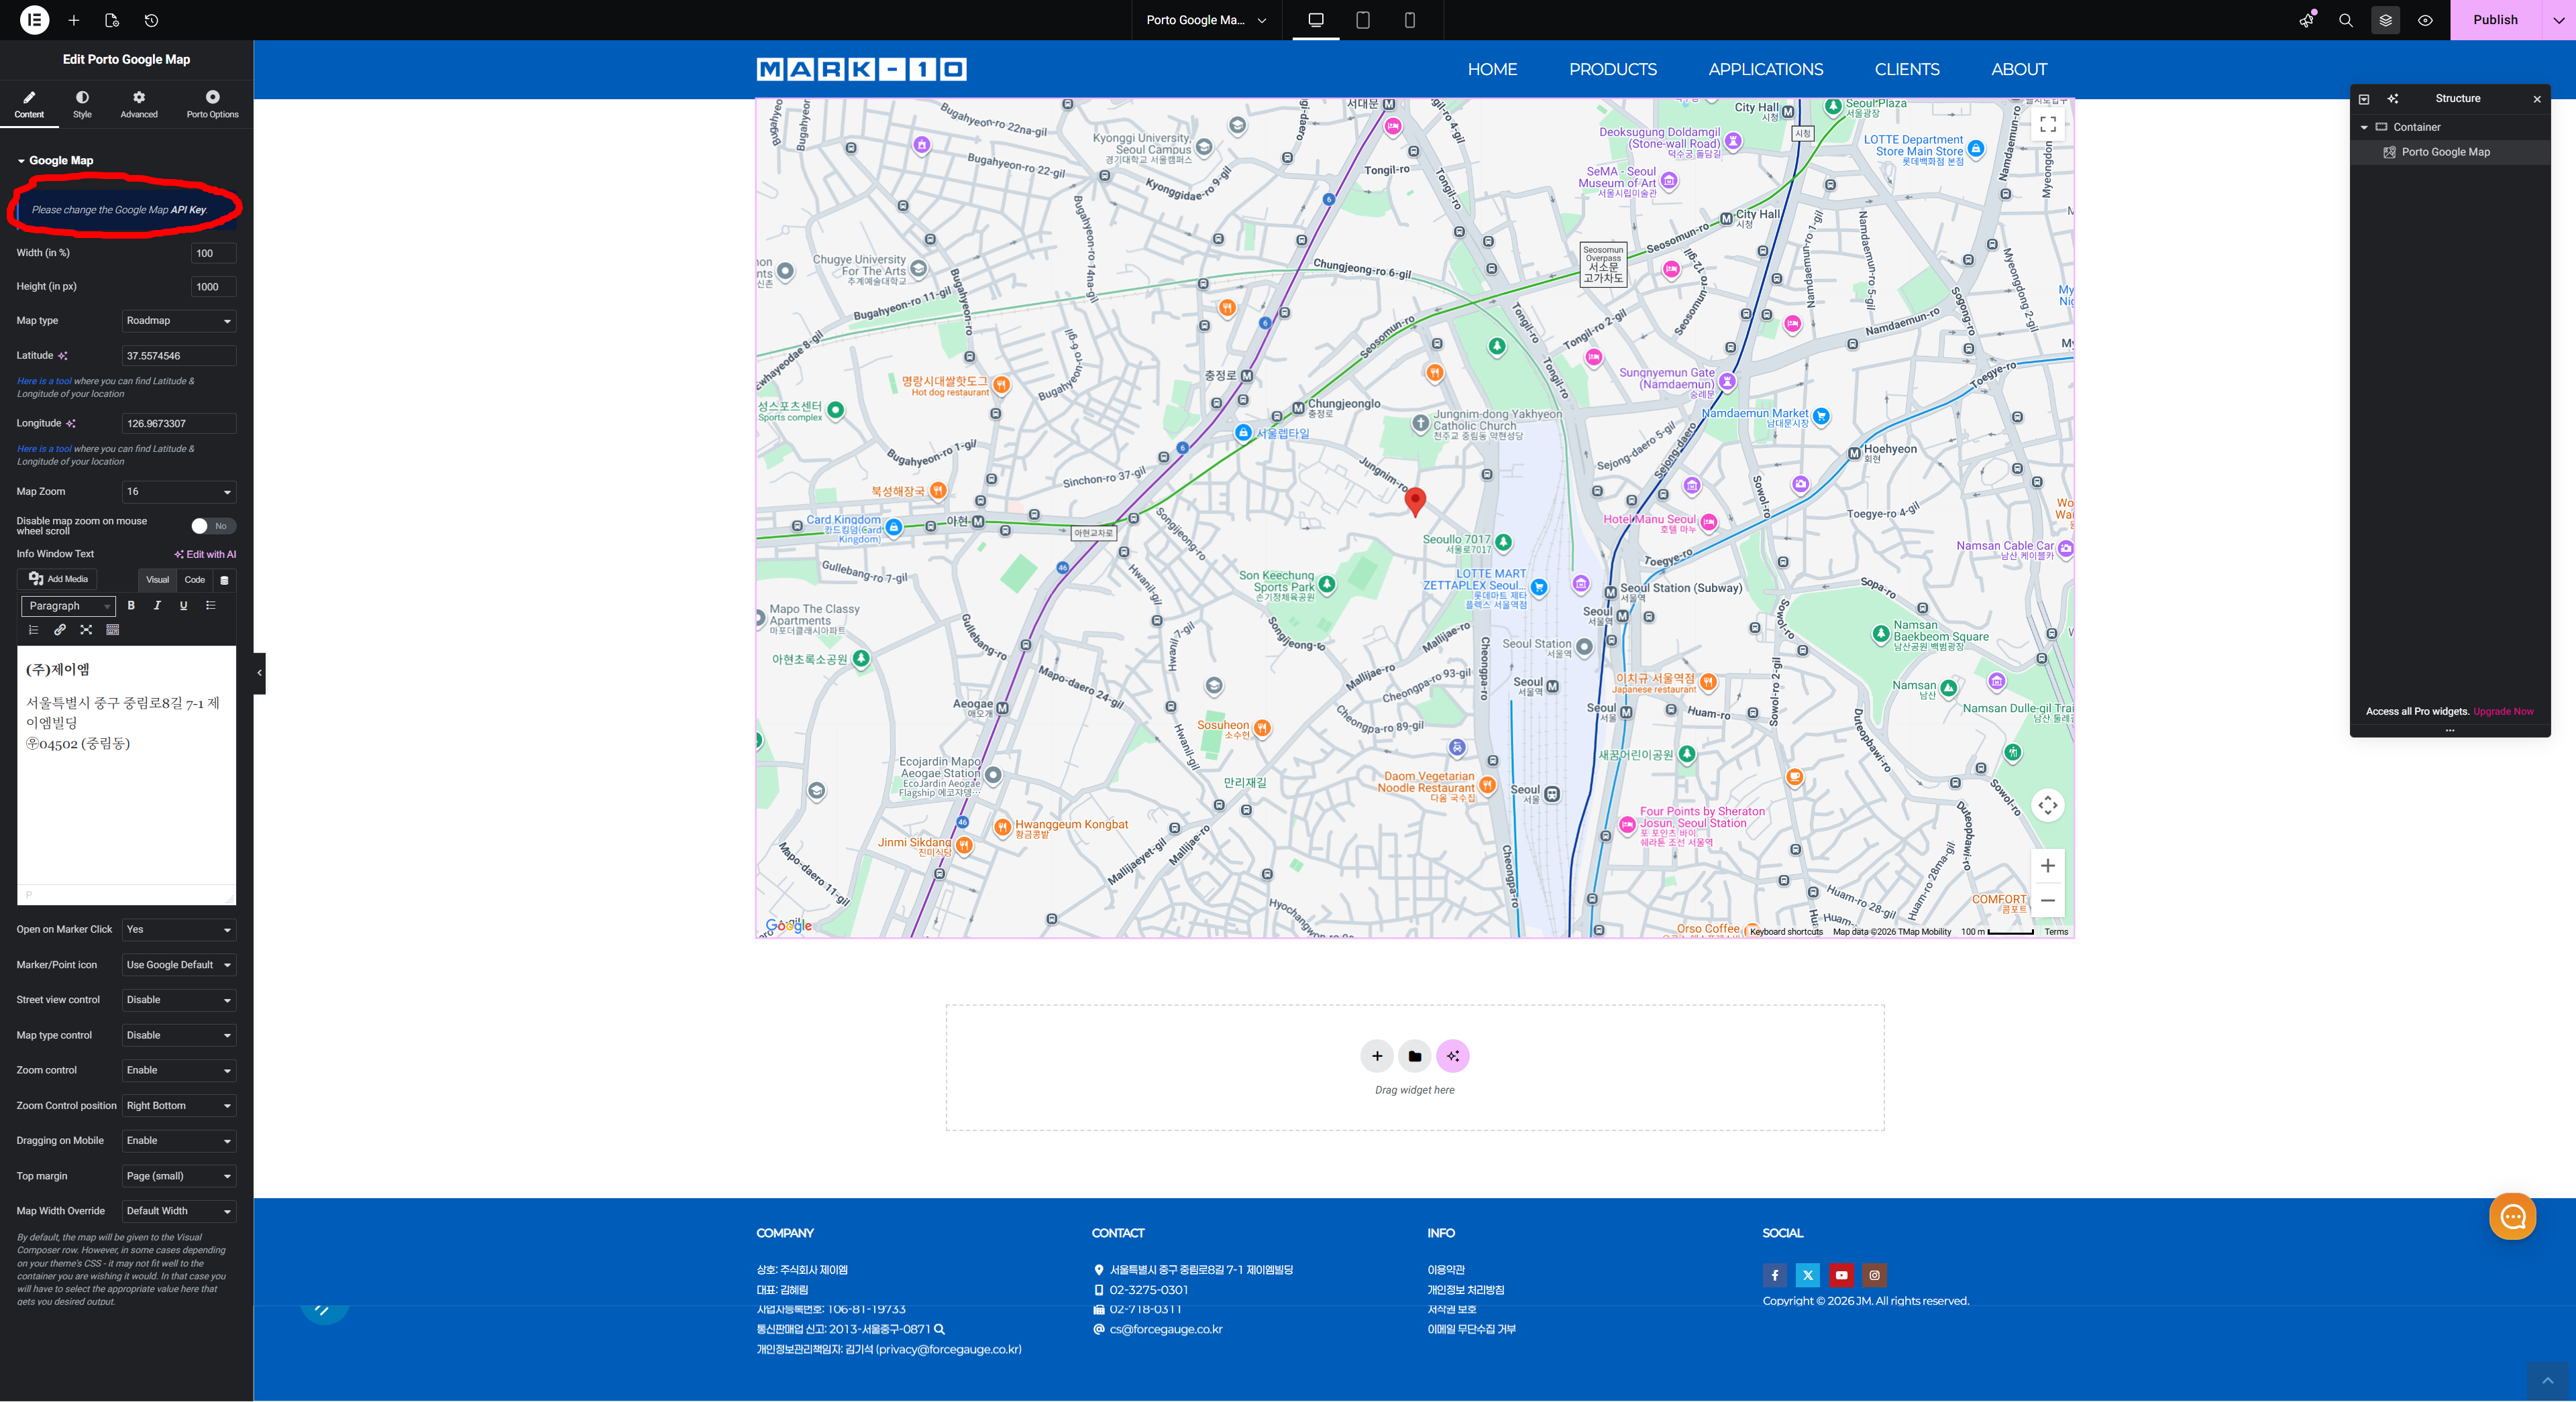This screenshot has height=1402, width=2576.
Task: Click the map fullscreen icon
Action: [2047, 125]
